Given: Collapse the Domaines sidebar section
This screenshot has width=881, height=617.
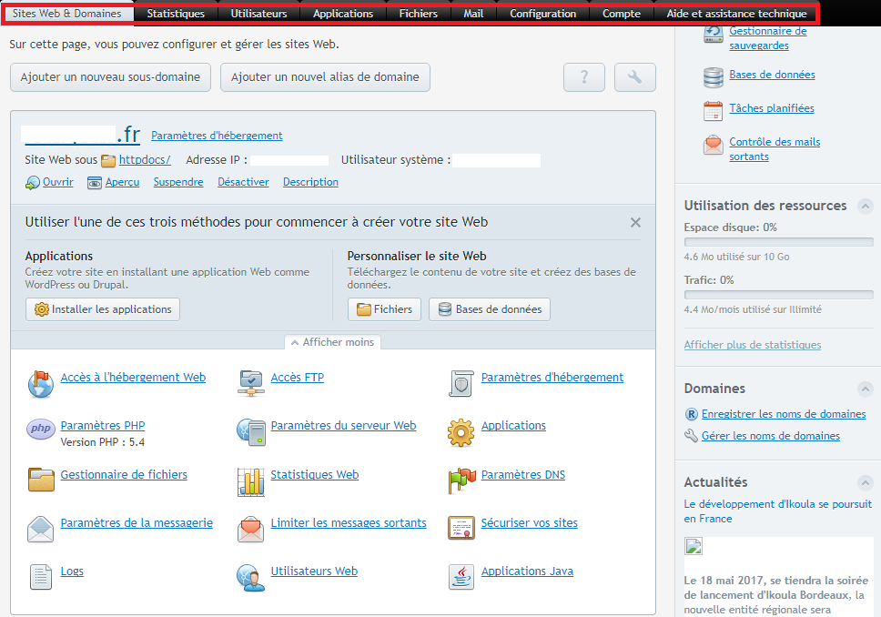Looking at the screenshot, I should pyautogui.click(x=866, y=389).
